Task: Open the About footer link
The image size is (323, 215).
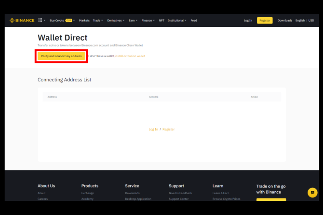Action: tap(42, 193)
